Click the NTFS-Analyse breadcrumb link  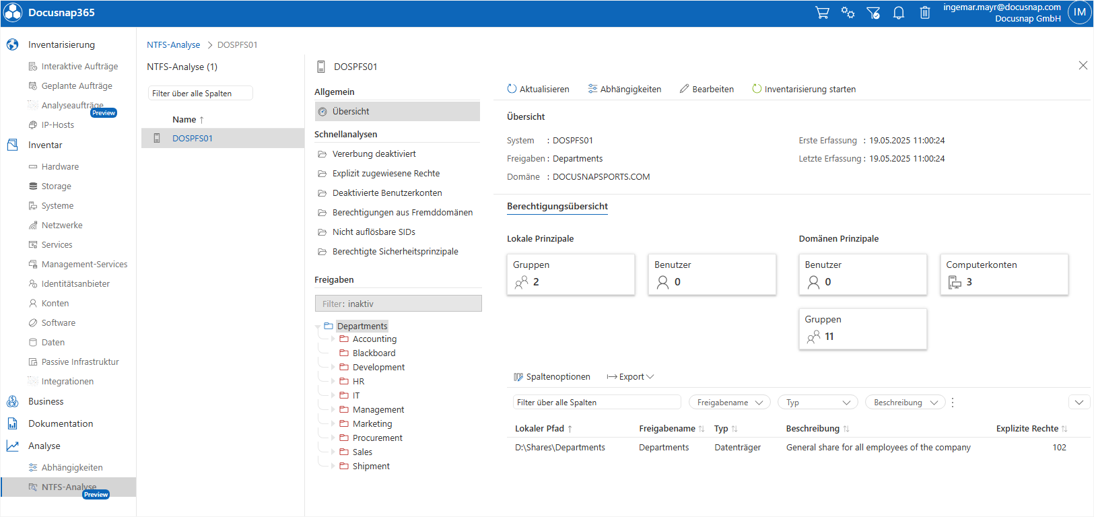(x=174, y=45)
